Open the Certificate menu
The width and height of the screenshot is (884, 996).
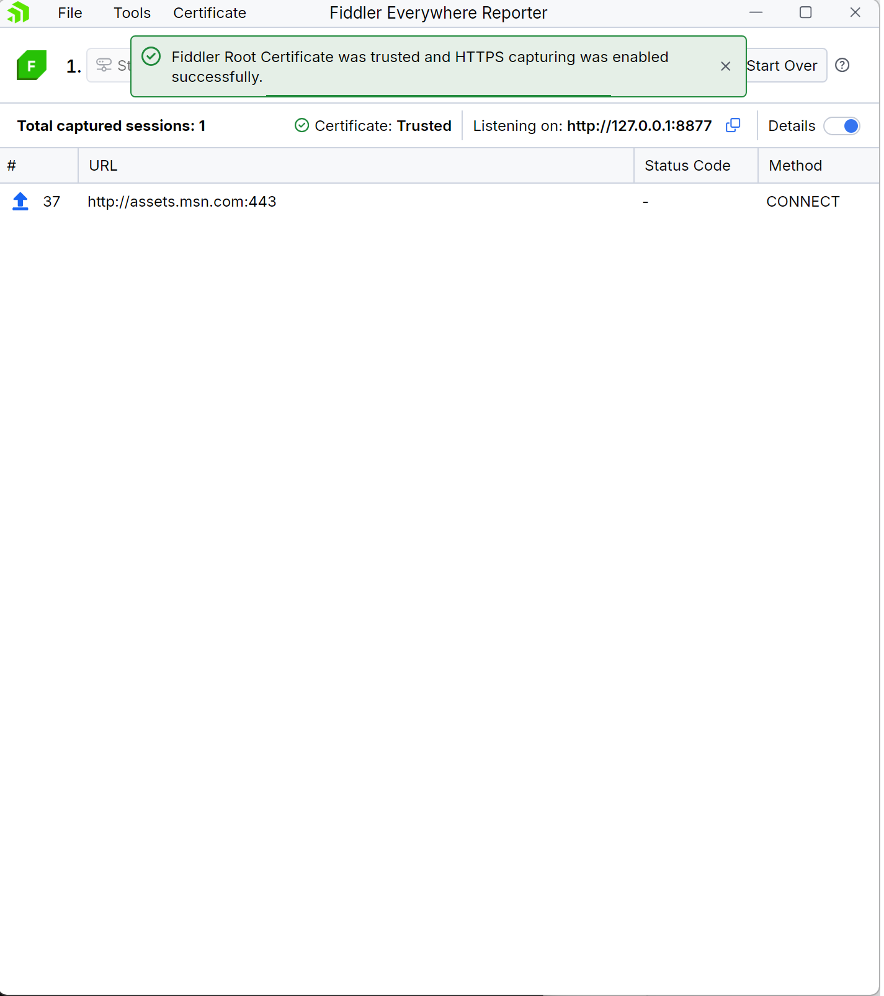click(x=210, y=13)
